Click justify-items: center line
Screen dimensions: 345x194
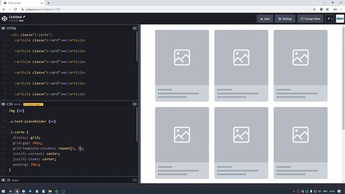[34, 159]
